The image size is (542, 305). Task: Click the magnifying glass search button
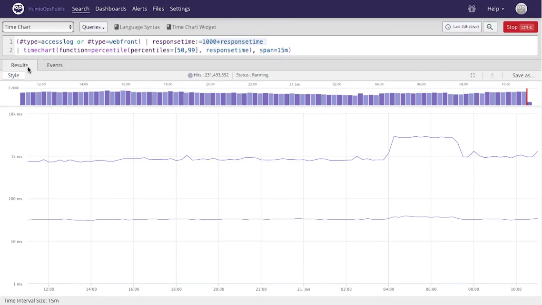click(490, 27)
